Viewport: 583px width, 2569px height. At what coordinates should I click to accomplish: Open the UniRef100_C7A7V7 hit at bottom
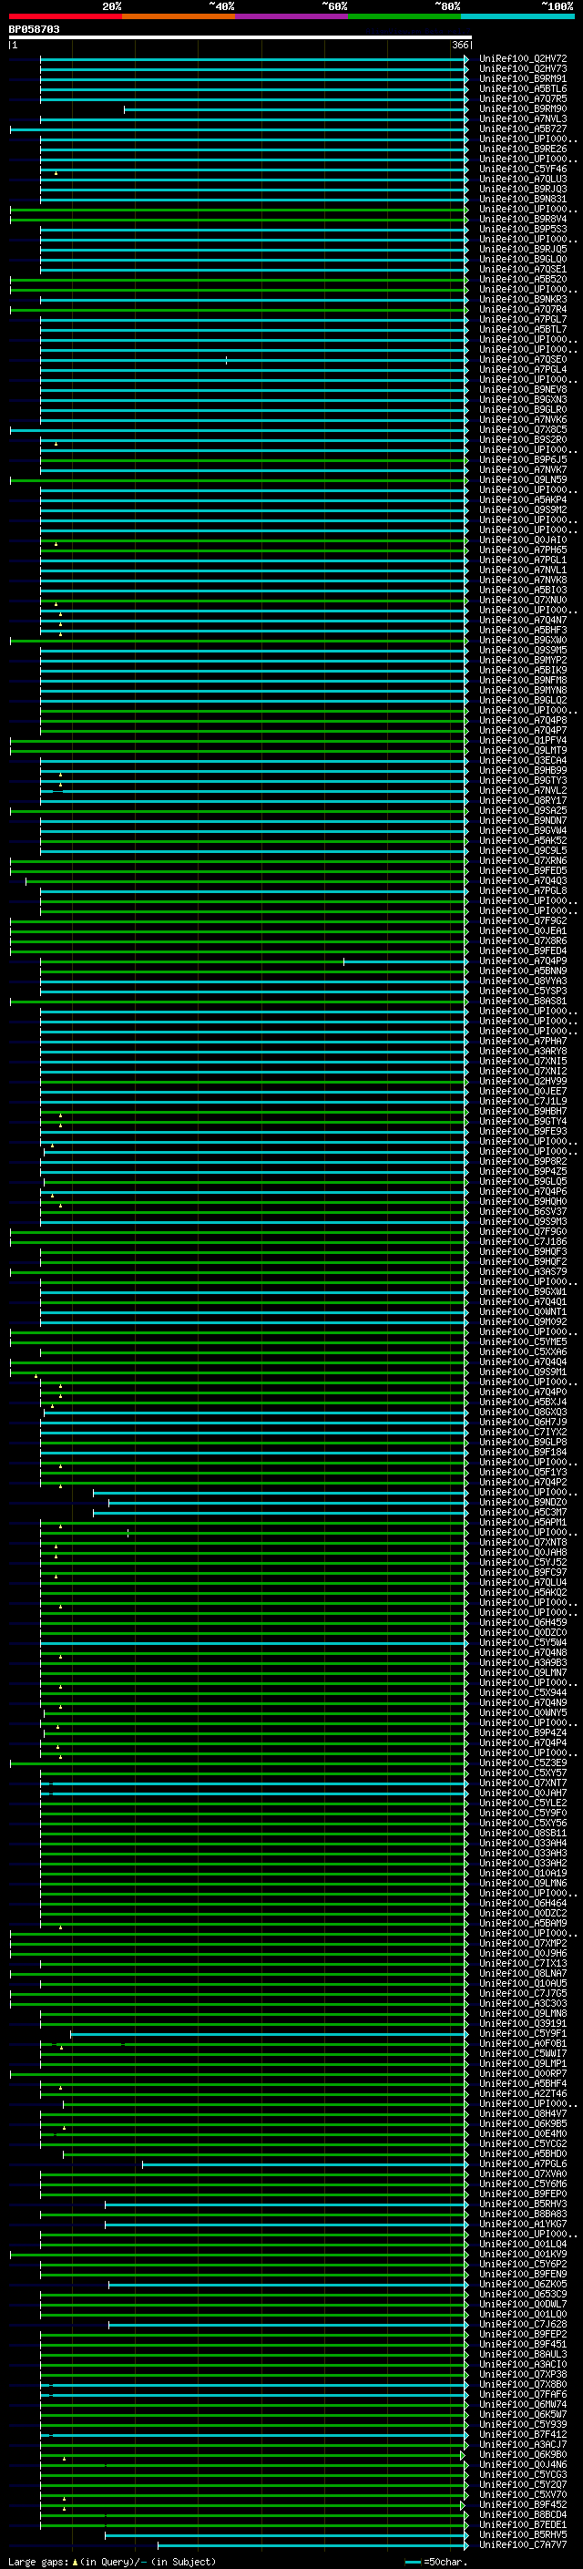[x=522, y=2544]
